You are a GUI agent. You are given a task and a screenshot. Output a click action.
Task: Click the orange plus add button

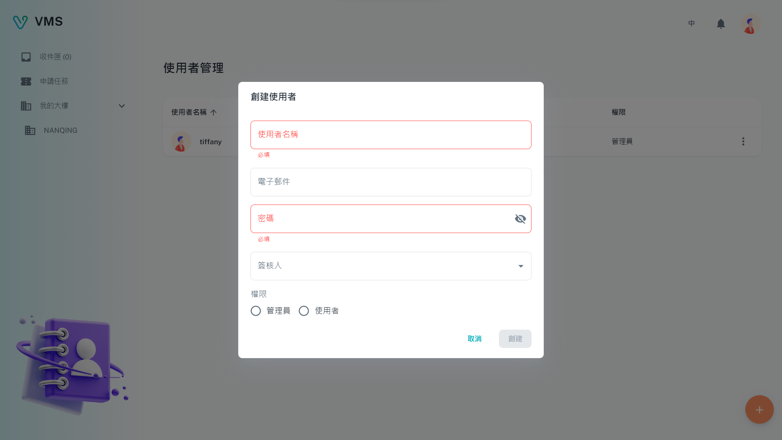coord(759,409)
